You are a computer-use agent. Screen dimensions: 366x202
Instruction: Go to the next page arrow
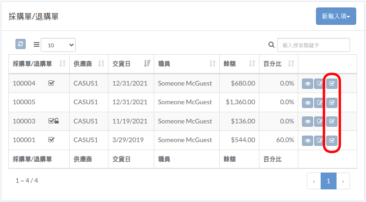[x=343, y=181]
